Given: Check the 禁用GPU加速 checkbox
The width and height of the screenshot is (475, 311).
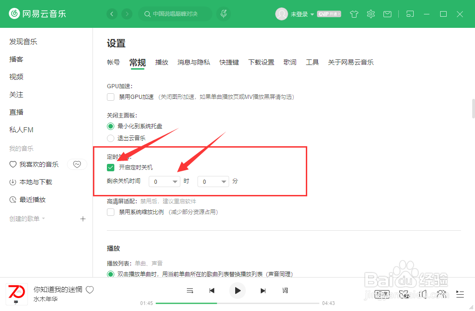Looking at the screenshot, I should click(111, 97).
